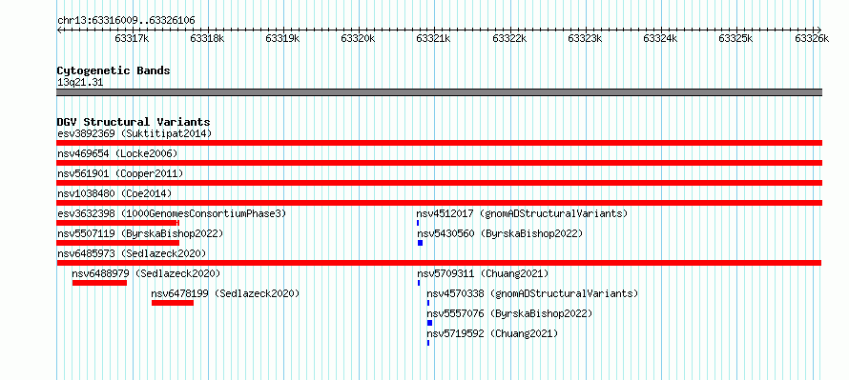Click the 63317k ruler tick label
The height and width of the screenshot is (380, 849).
tap(132, 38)
